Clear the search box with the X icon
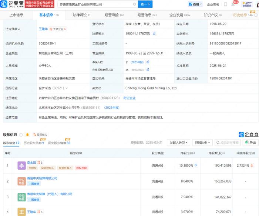 [134, 4]
